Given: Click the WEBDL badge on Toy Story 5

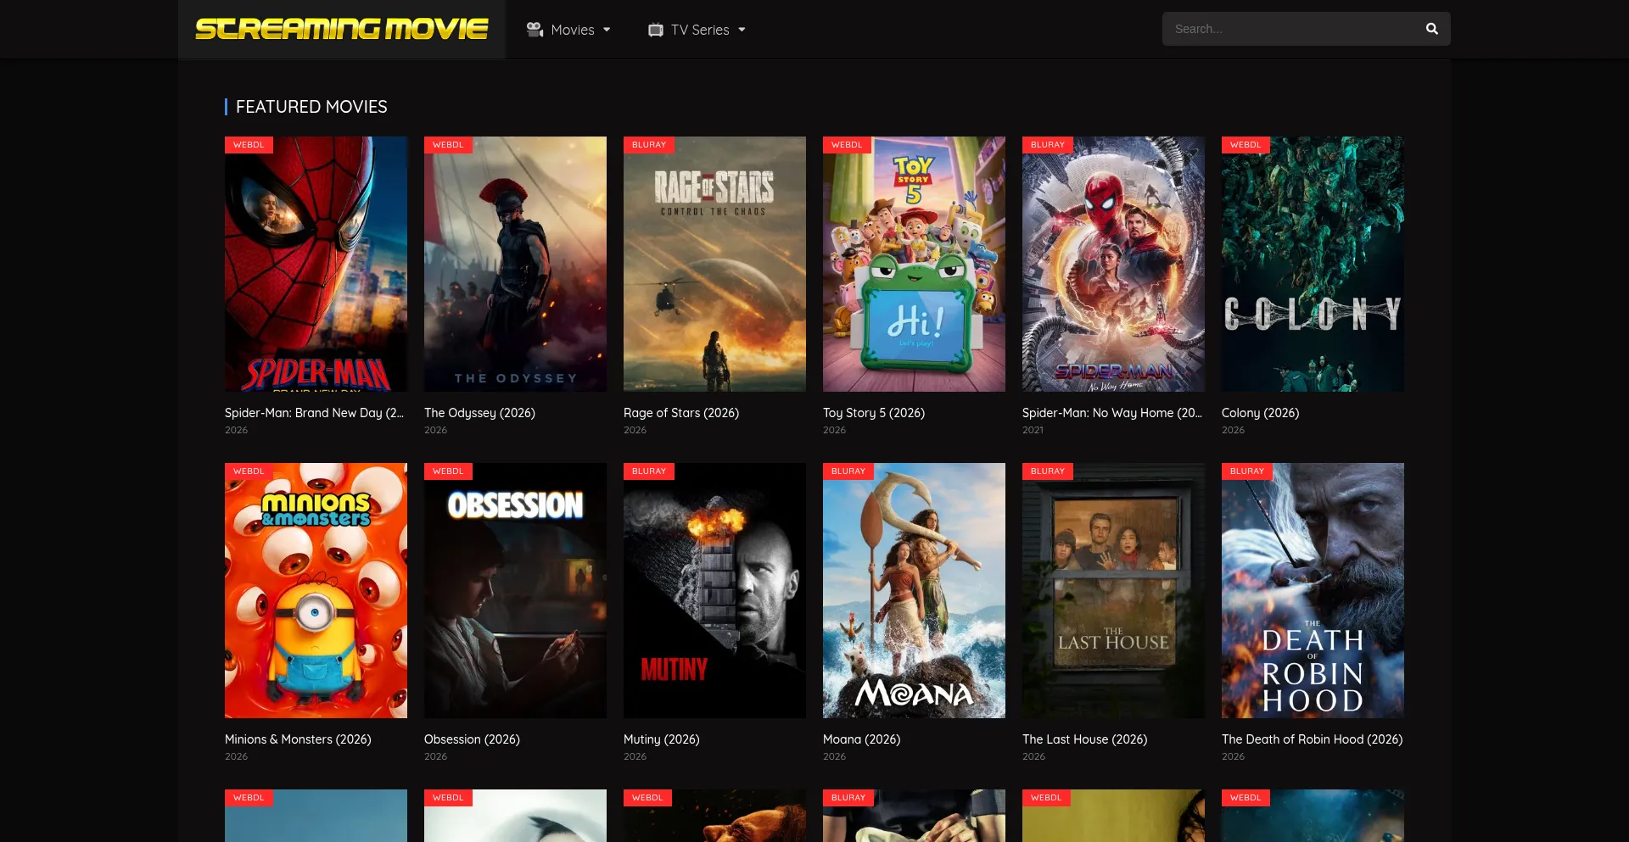Looking at the screenshot, I should tap(847, 145).
